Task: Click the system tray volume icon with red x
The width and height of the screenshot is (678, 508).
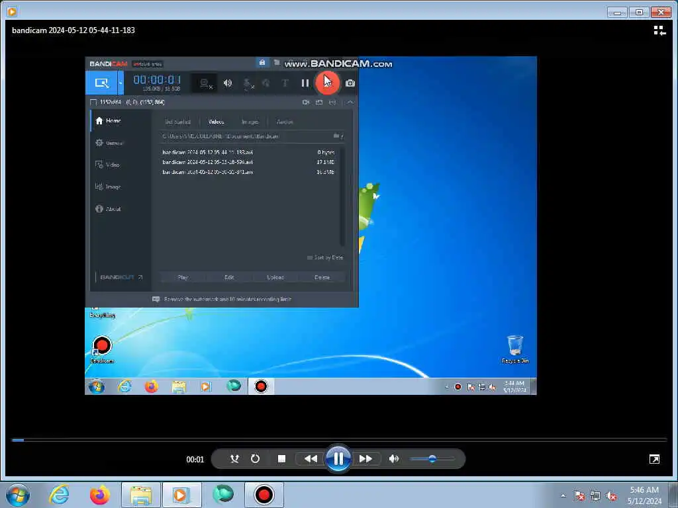Action: (x=611, y=495)
